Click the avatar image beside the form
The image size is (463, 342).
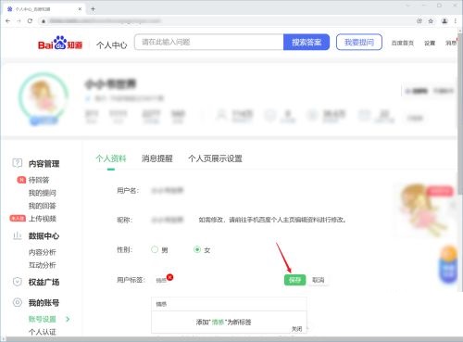[423, 209]
